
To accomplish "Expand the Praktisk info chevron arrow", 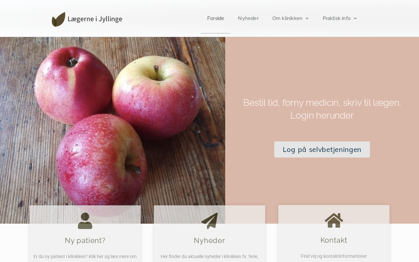I will [355, 18].
